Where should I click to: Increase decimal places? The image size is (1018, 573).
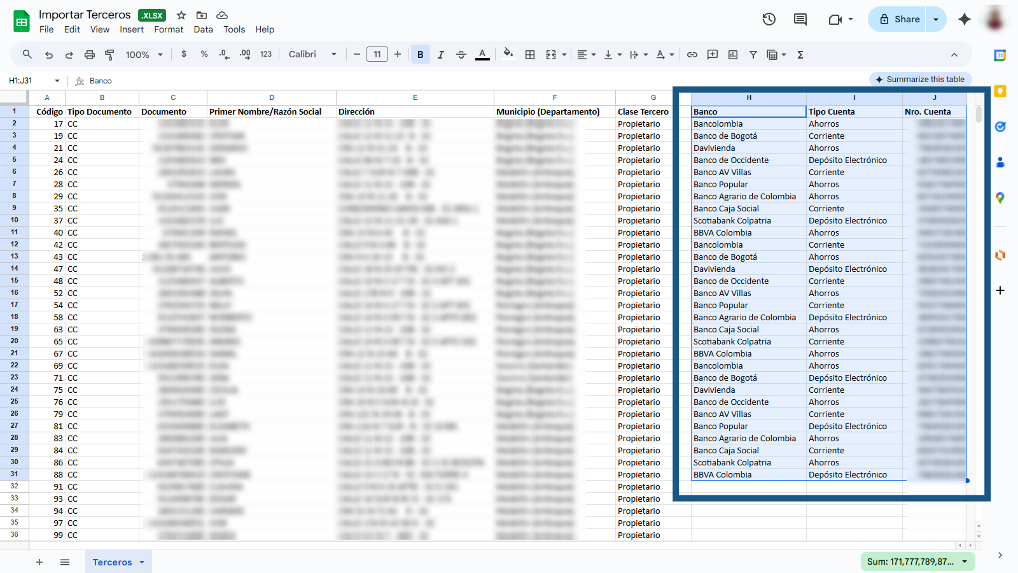pos(245,55)
